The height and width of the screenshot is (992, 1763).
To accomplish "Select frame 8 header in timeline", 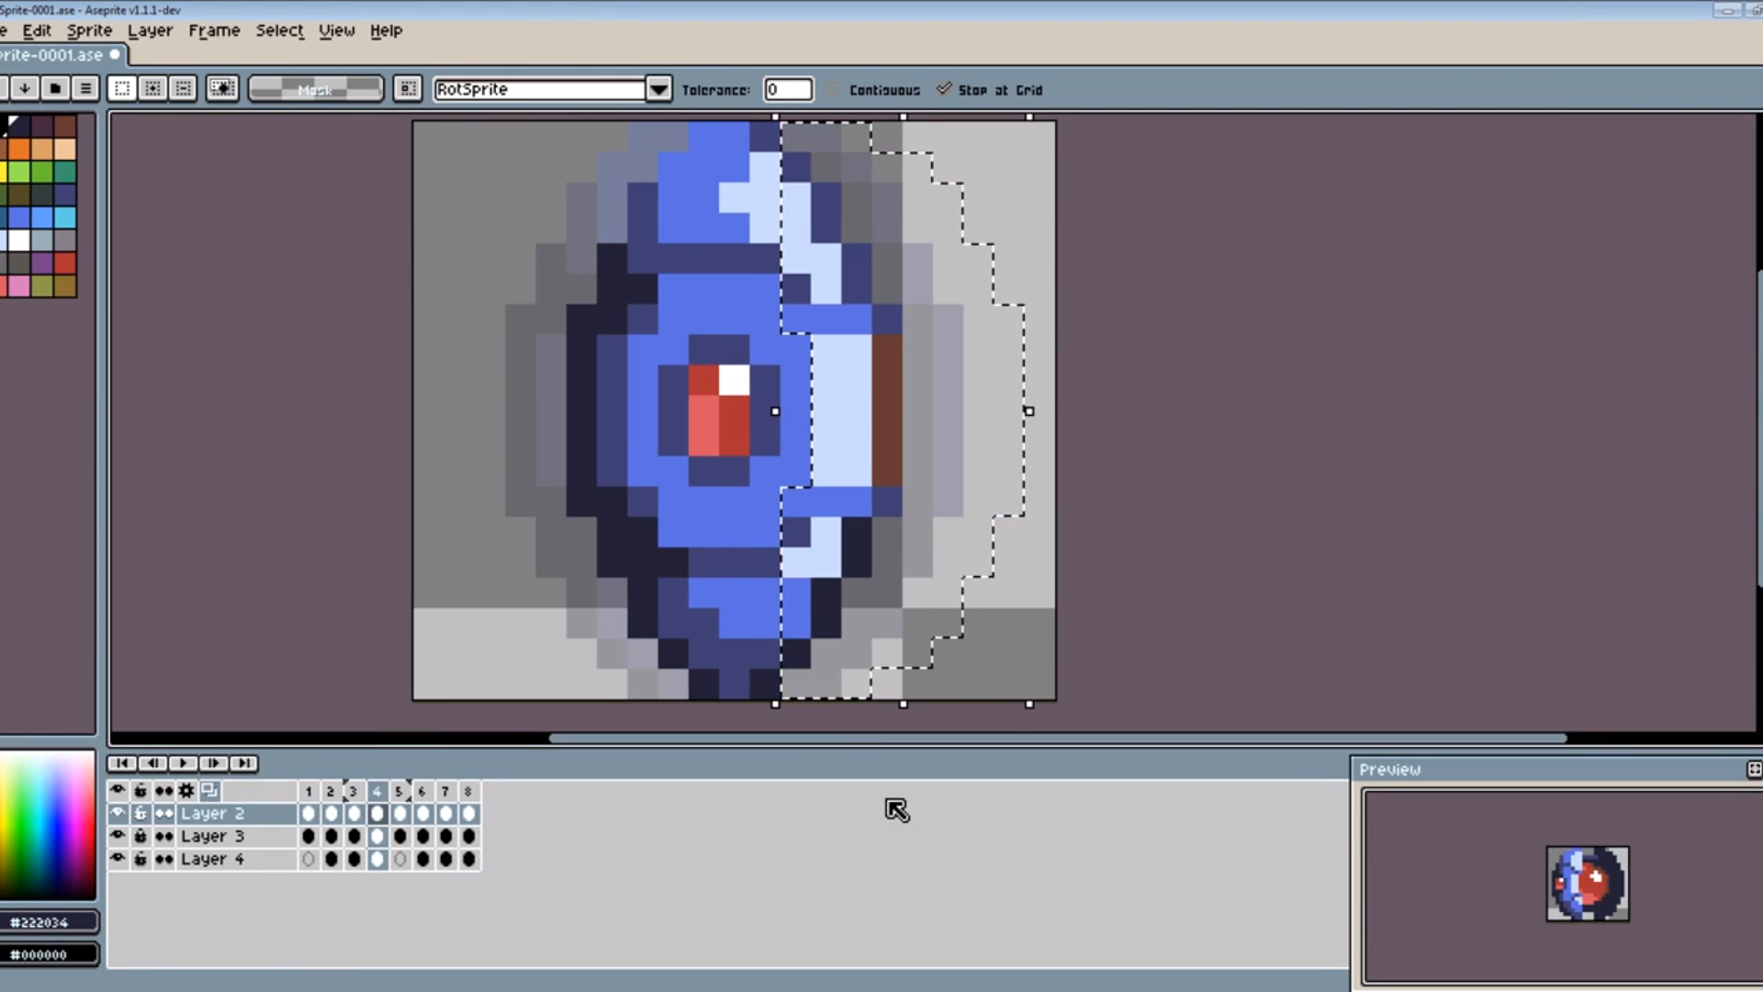I will click(468, 791).
